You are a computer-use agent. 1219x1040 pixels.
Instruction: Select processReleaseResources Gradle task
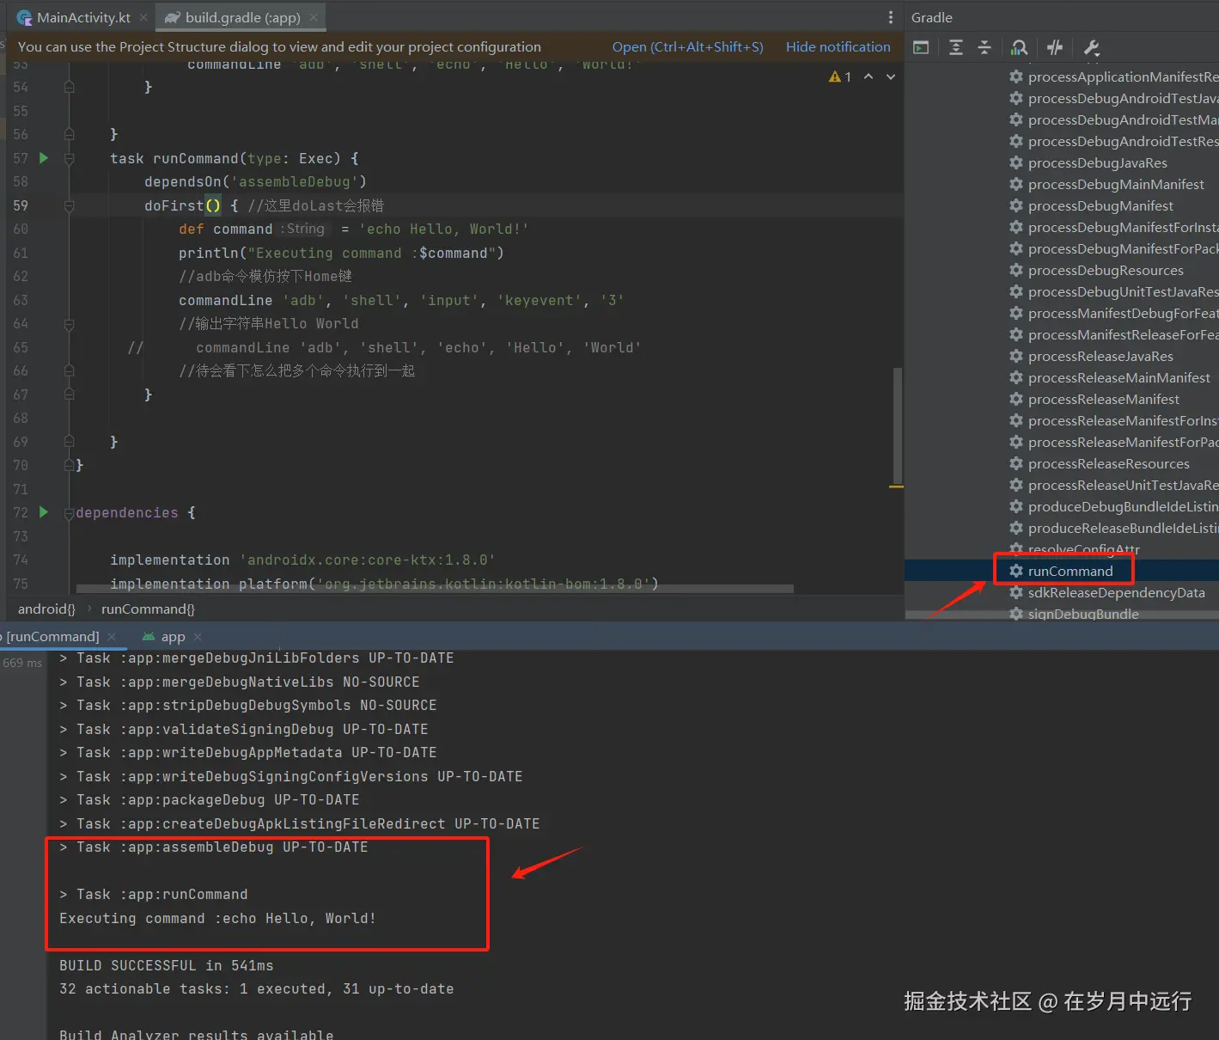pos(1108,463)
